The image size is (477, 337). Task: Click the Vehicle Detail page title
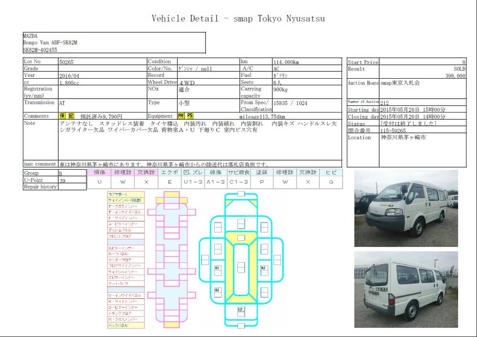click(238, 19)
